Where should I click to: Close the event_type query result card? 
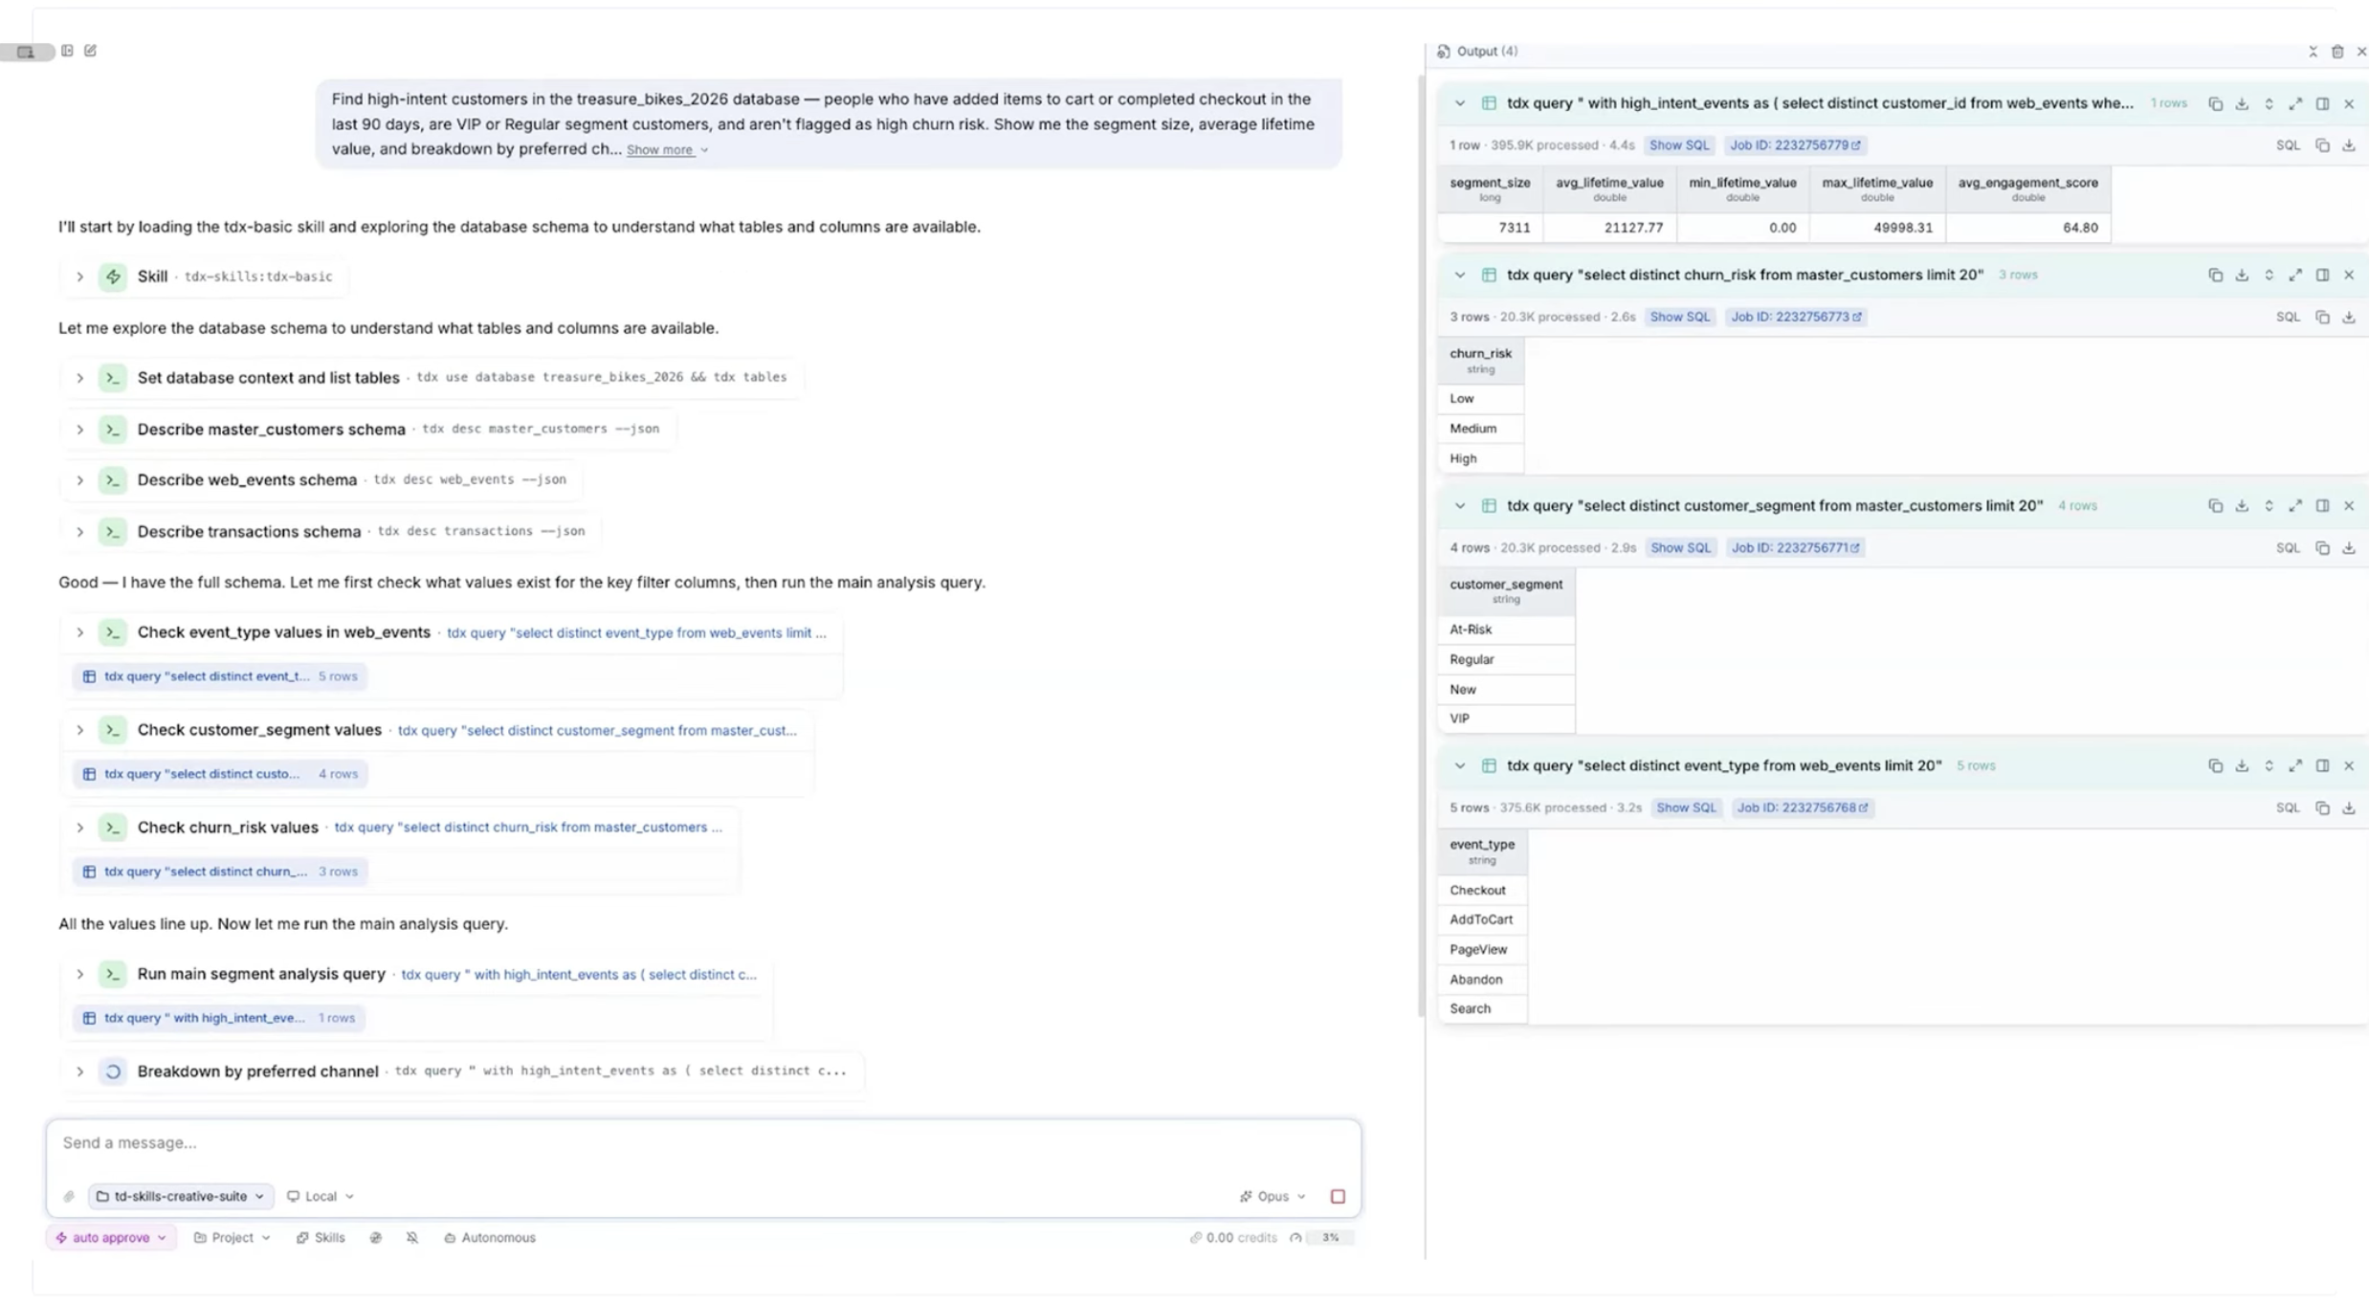point(2349,765)
